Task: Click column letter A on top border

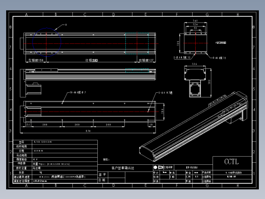Action: click(x=26, y=15)
